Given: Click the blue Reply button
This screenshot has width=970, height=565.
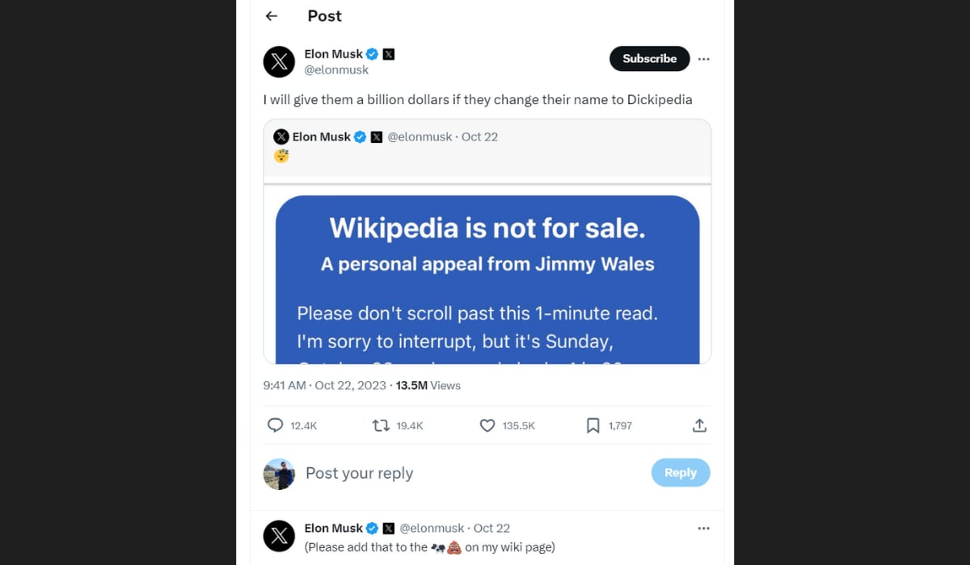Looking at the screenshot, I should (x=680, y=473).
